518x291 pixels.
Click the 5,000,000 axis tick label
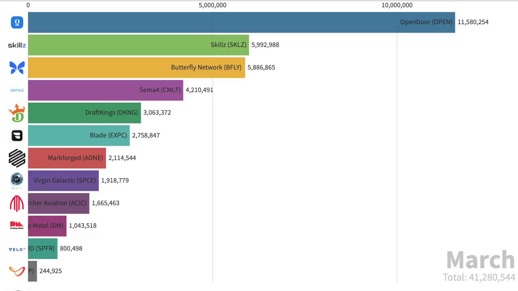coord(212,5)
